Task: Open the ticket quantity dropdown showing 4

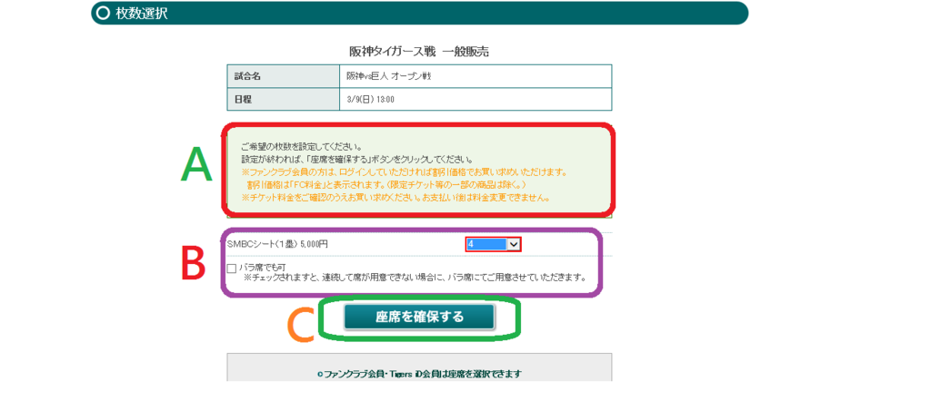Action: pyautogui.click(x=494, y=244)
